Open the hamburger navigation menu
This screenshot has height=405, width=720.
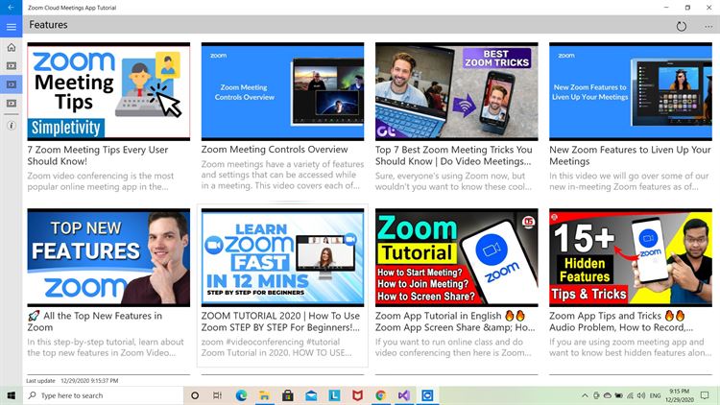click(11, 27)
